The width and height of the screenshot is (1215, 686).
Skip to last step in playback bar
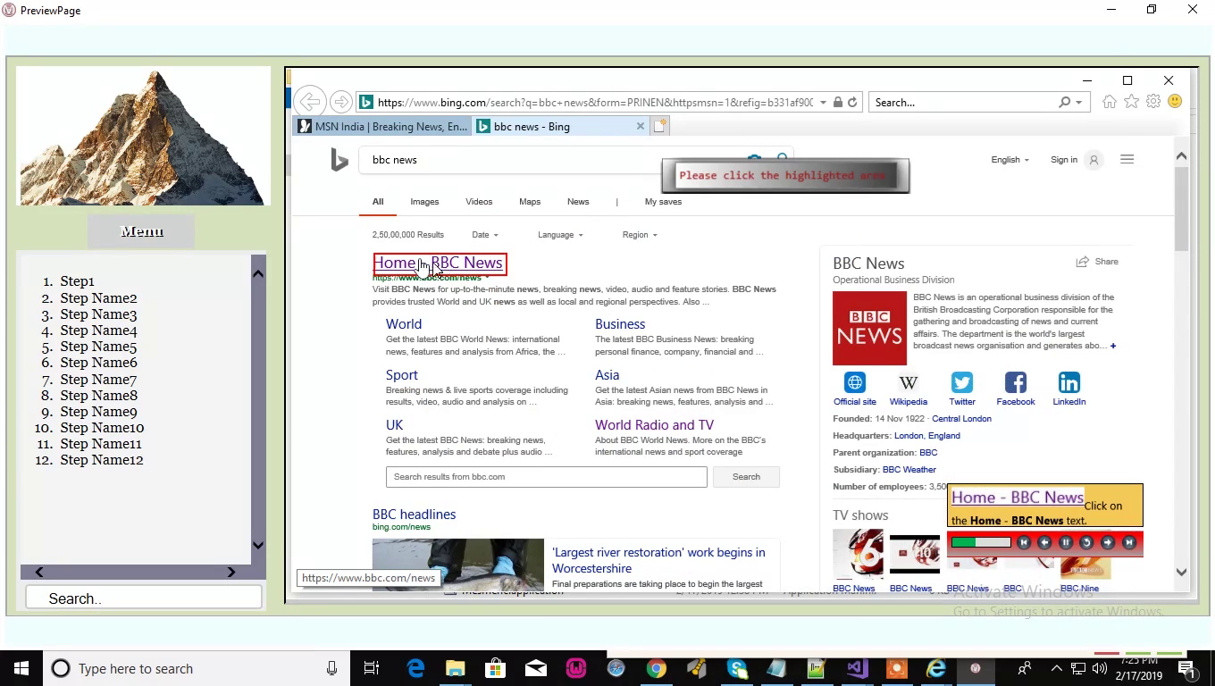1129,542
